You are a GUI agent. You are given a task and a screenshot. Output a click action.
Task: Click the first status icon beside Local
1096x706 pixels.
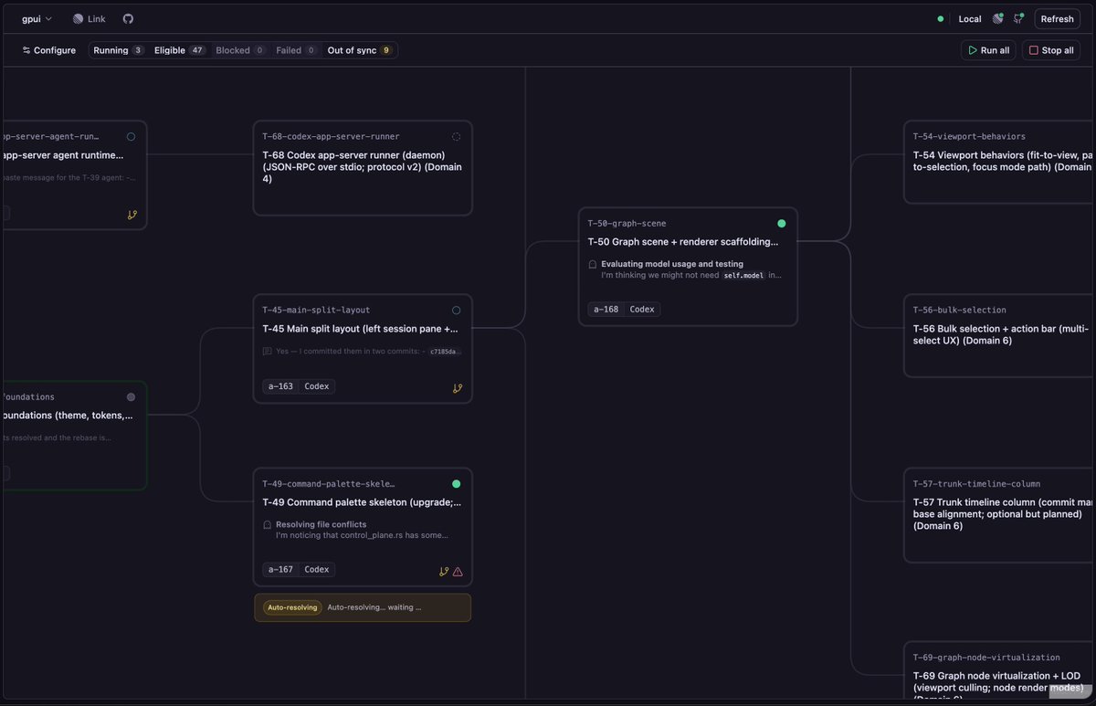click(x=997, y=18)
